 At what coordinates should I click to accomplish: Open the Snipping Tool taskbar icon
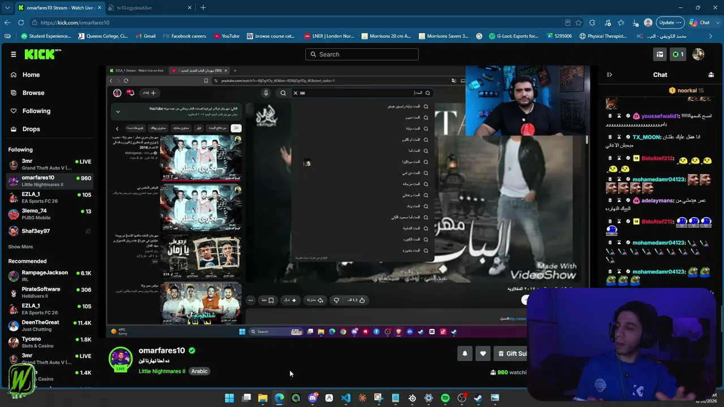(x=379, y=399)
